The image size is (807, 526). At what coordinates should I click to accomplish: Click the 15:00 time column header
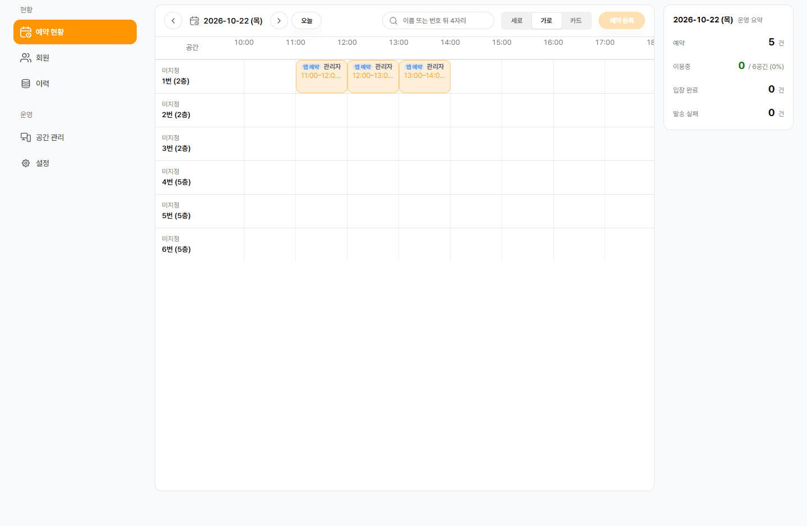coord(502,43)
